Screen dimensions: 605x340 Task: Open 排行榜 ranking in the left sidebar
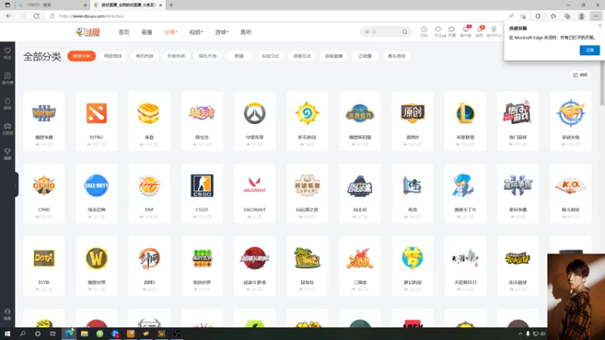8,79
